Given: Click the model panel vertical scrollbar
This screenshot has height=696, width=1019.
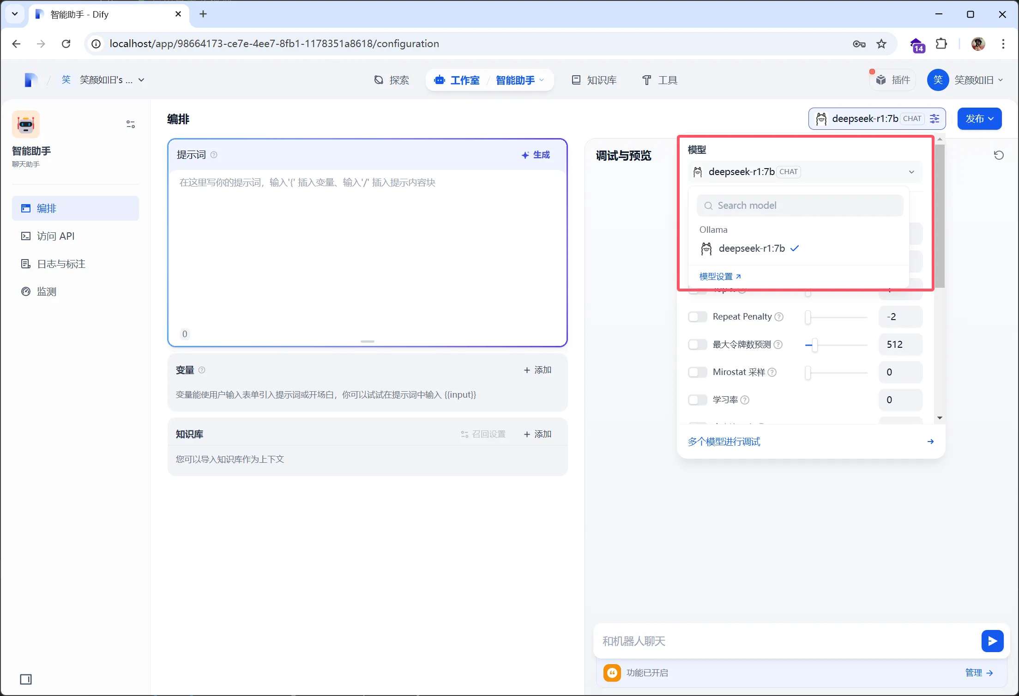Looking at the screenshot, I should coord(940,216).
